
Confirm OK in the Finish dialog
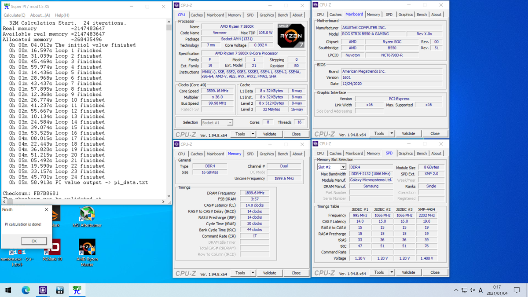pyautogui.click(x=34, y=241)
